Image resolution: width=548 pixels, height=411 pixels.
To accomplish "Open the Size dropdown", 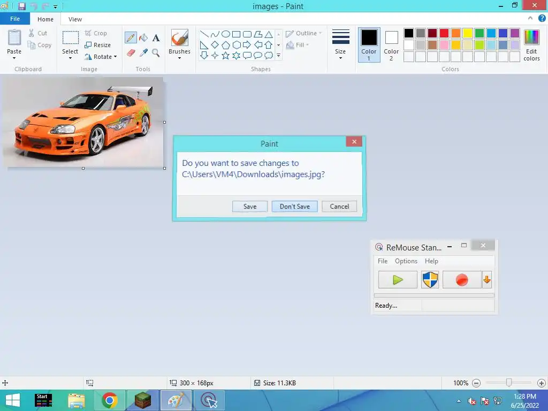I will point(340,45).
